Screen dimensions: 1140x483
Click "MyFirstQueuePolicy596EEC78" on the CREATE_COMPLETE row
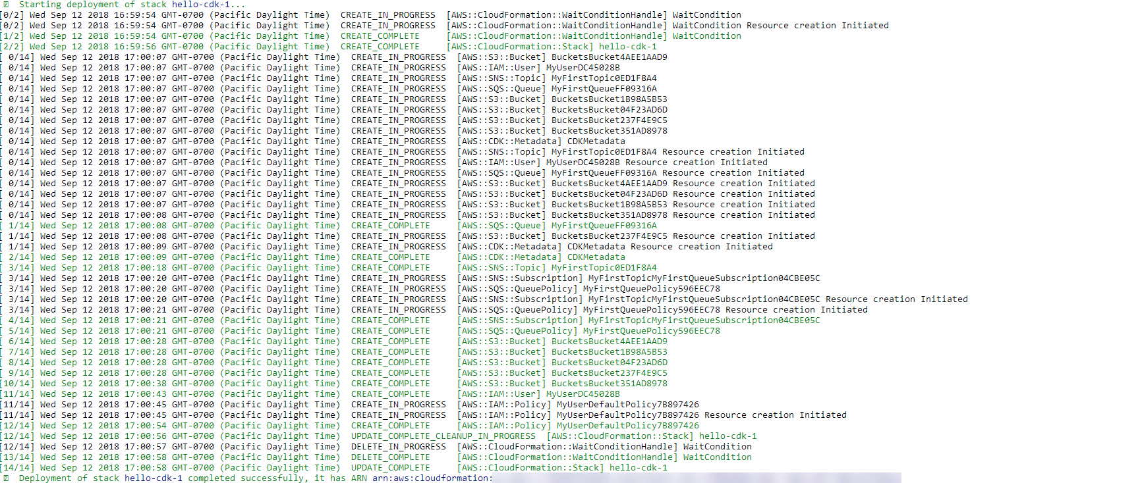point(652,331)
